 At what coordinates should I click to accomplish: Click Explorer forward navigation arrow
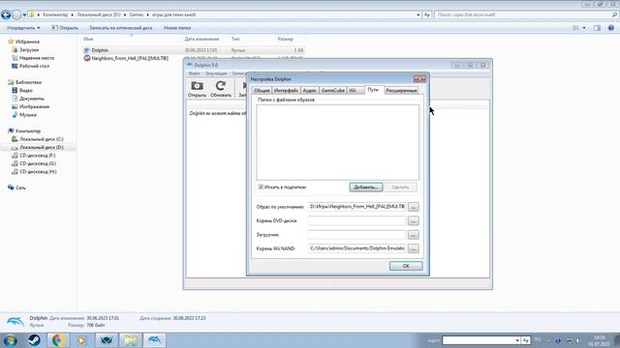point(16,15)
